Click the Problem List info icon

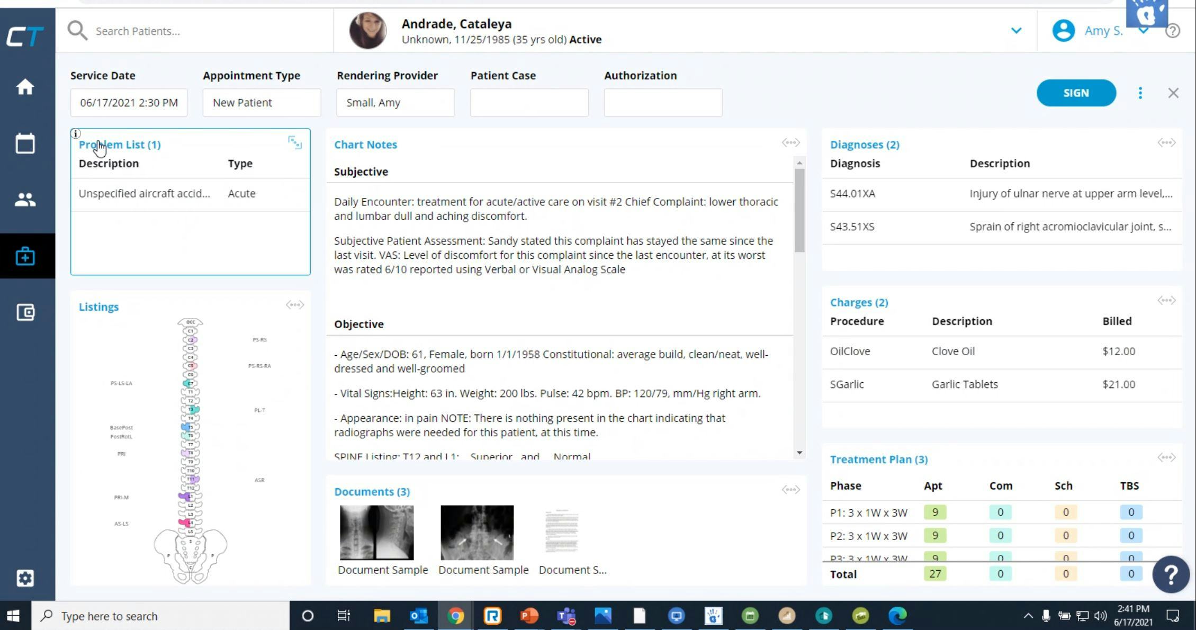pyautogui.click(x=76, y=133)
